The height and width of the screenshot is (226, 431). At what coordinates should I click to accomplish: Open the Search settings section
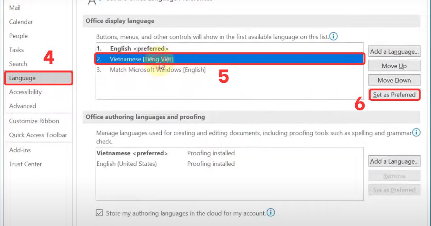(x=18, y=64)
